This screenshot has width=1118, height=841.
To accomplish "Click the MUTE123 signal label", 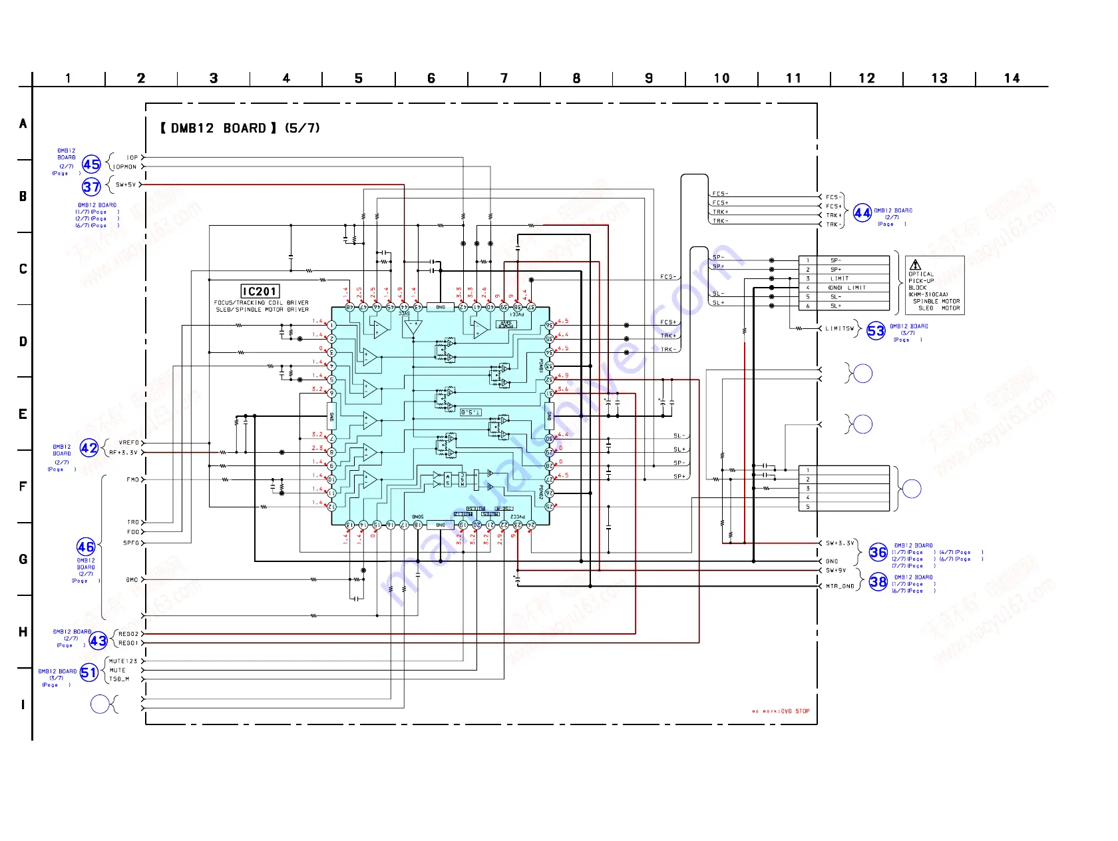I will (123, 661).
